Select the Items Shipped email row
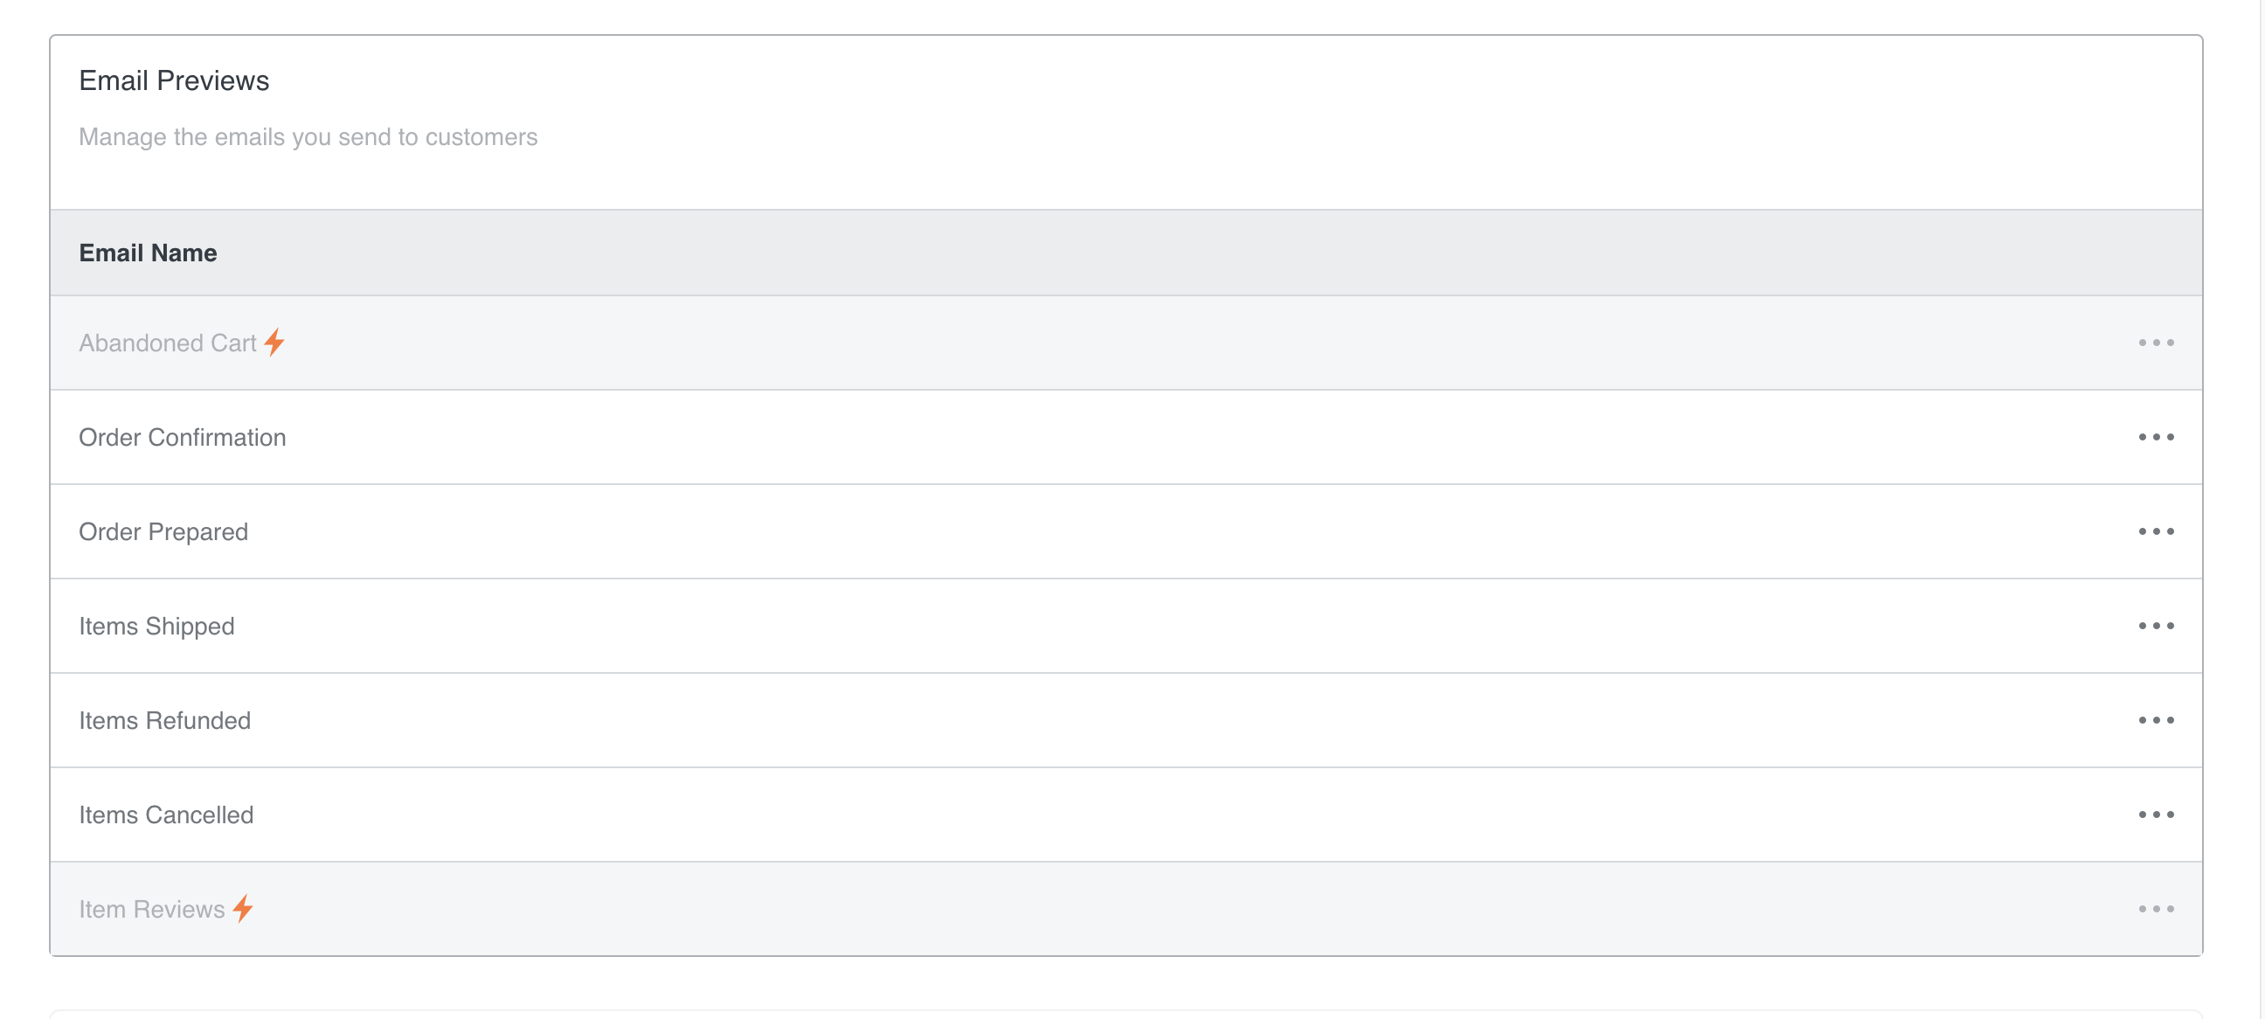2265x1019 pixels. click(x=1126, y=626)
